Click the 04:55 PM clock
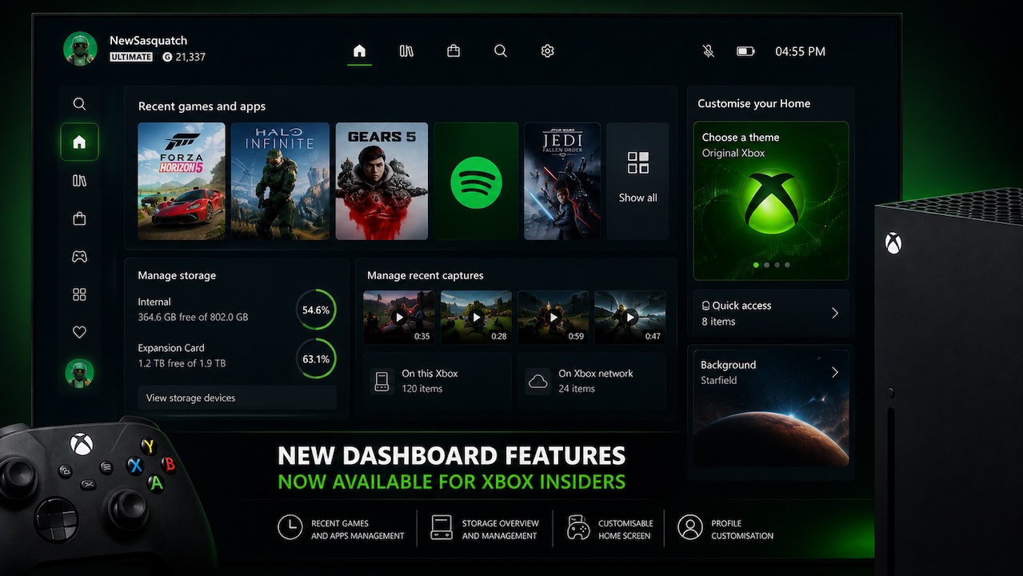 click(800, 51)
